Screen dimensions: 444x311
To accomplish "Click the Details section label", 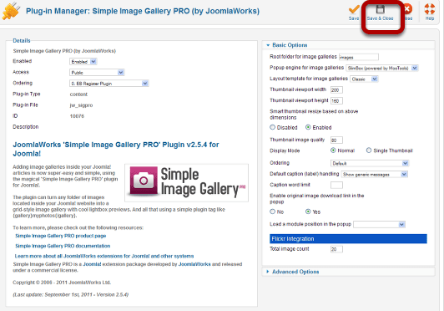I will pyautogui.click(x=22, y=41).
